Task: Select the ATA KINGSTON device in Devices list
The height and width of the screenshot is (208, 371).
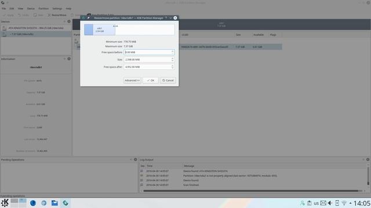Action: [x=36, y=28]
